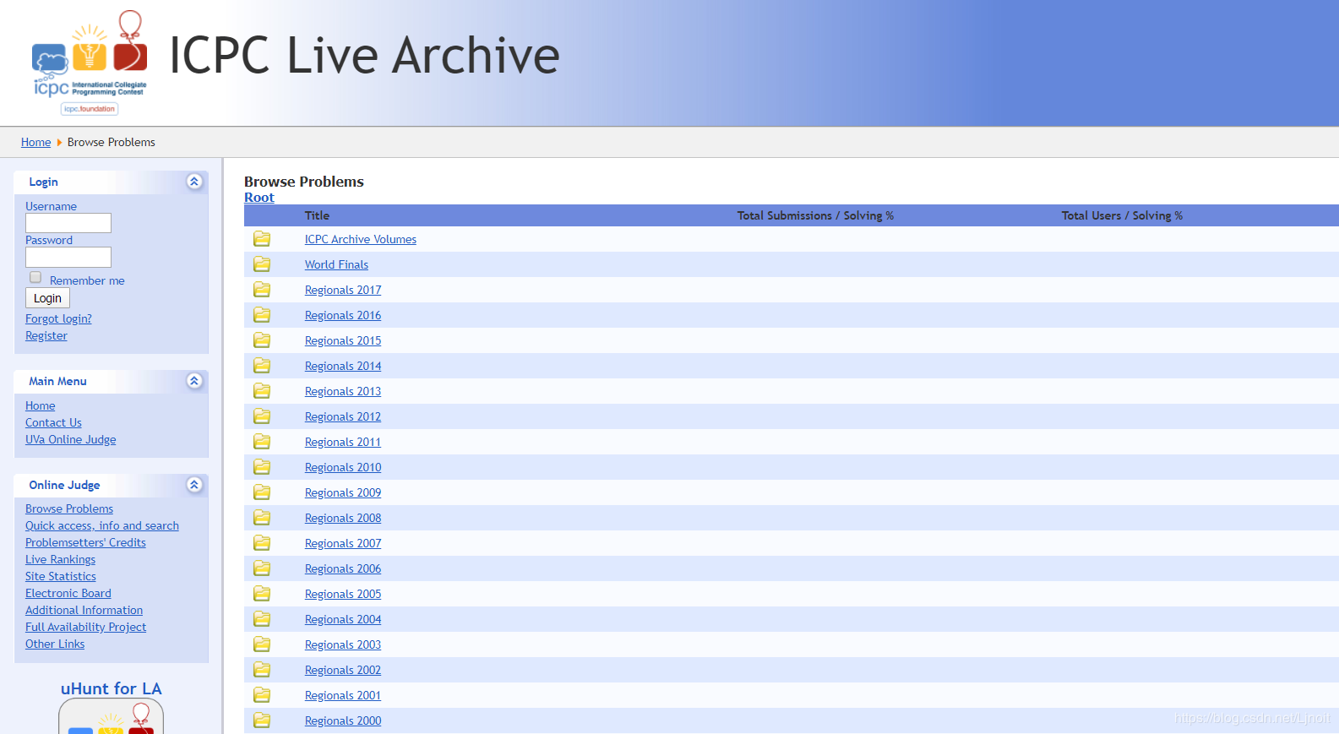Click the ICPC logo in the header
The image size is (1339, 734).
pyautogui.click(x=90, y=63)
